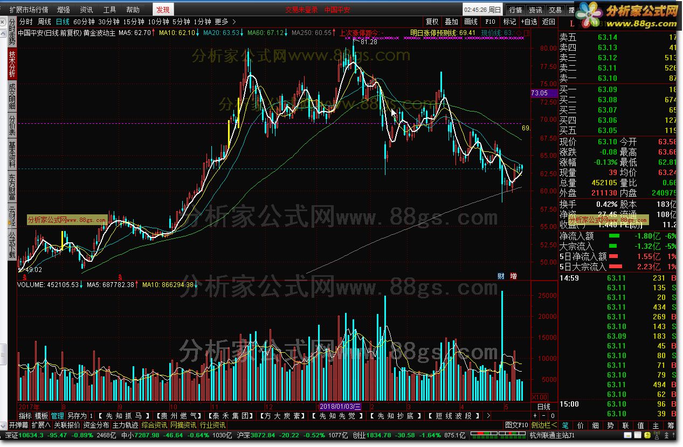
Task: Select the 价 price tab in sidebar
Action: click(580, 425)
